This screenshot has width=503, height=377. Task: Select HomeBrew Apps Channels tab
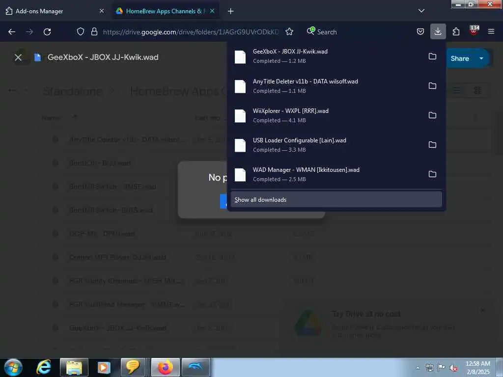[166, 11]
